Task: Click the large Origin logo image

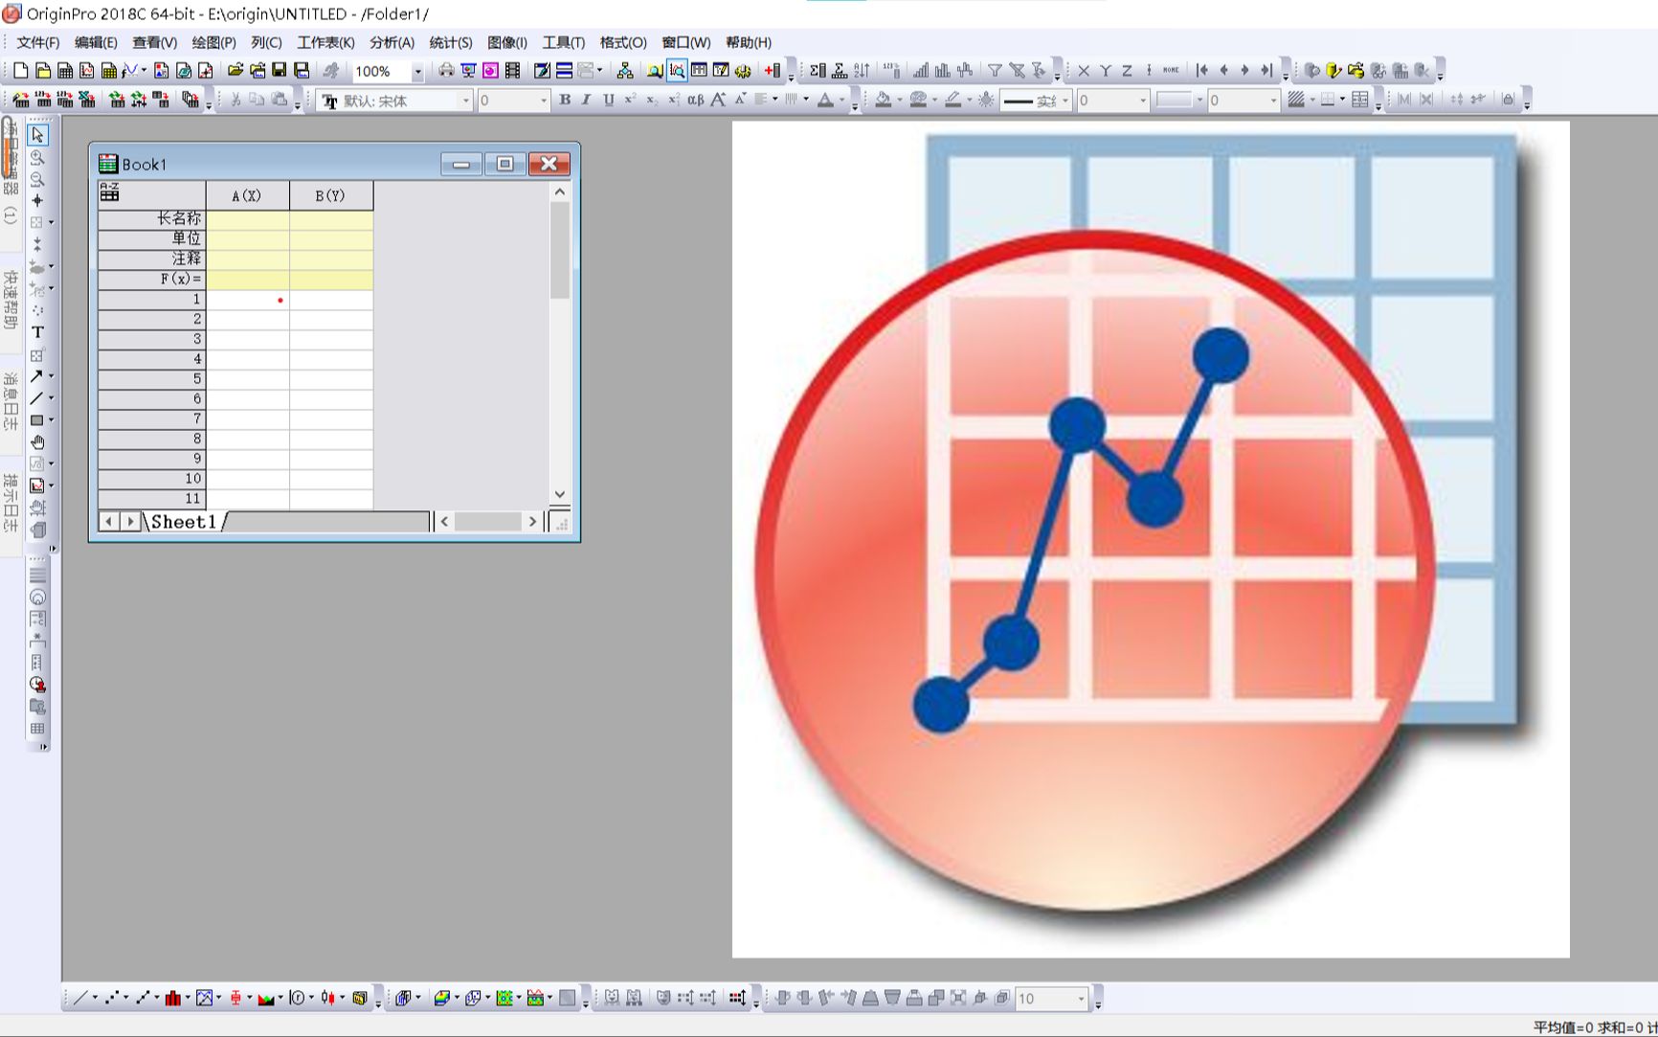Action: pyautogui.click(x=1151, y=539)
